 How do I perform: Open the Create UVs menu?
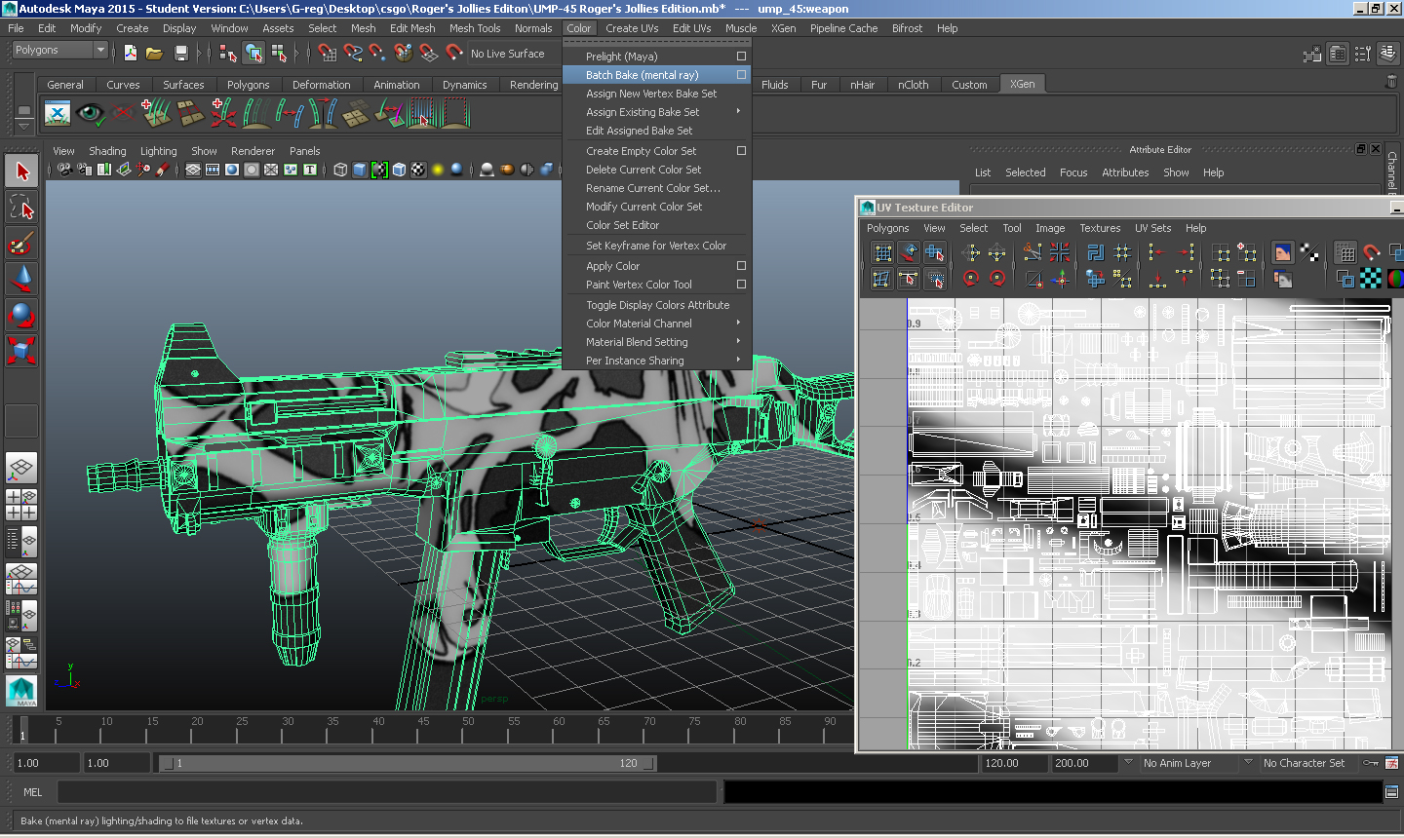632,28
